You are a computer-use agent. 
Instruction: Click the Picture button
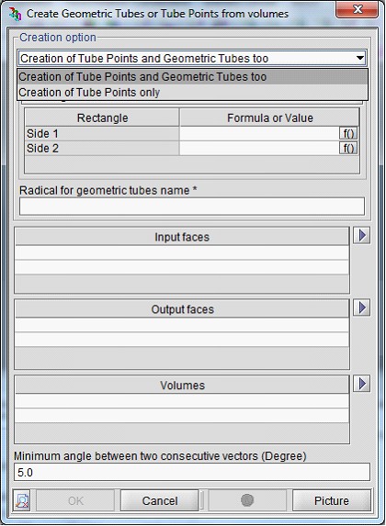pos(332,500)
